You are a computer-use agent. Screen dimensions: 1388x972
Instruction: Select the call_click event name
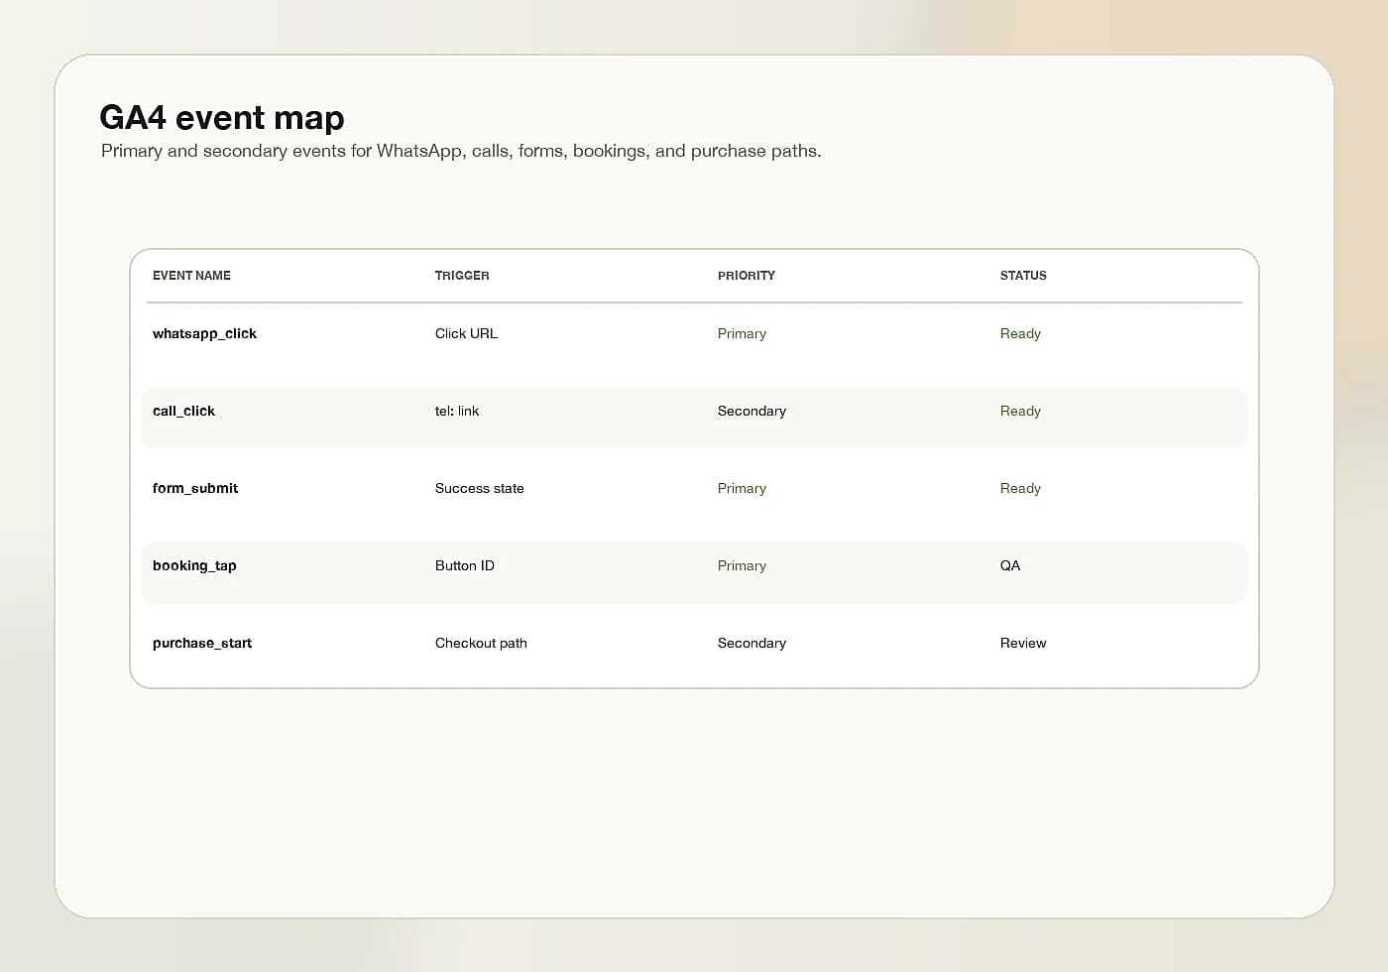183,411
